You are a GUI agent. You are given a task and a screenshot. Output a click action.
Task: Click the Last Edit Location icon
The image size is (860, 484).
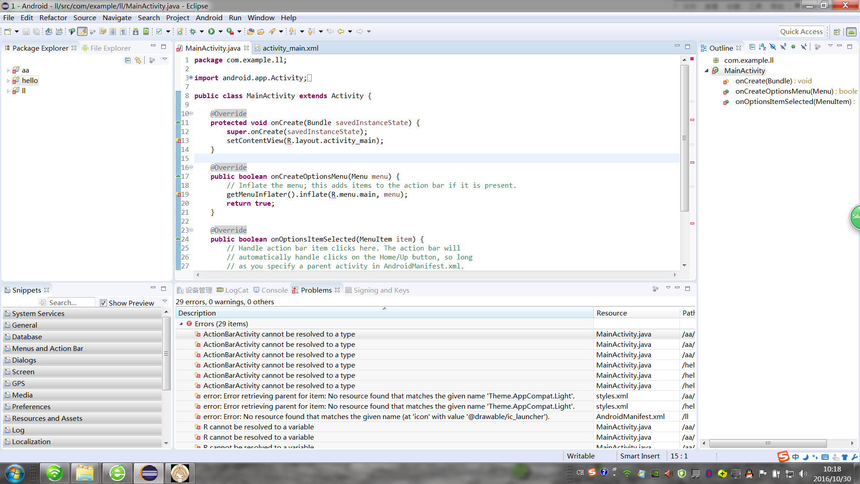(x=330, y=31)
